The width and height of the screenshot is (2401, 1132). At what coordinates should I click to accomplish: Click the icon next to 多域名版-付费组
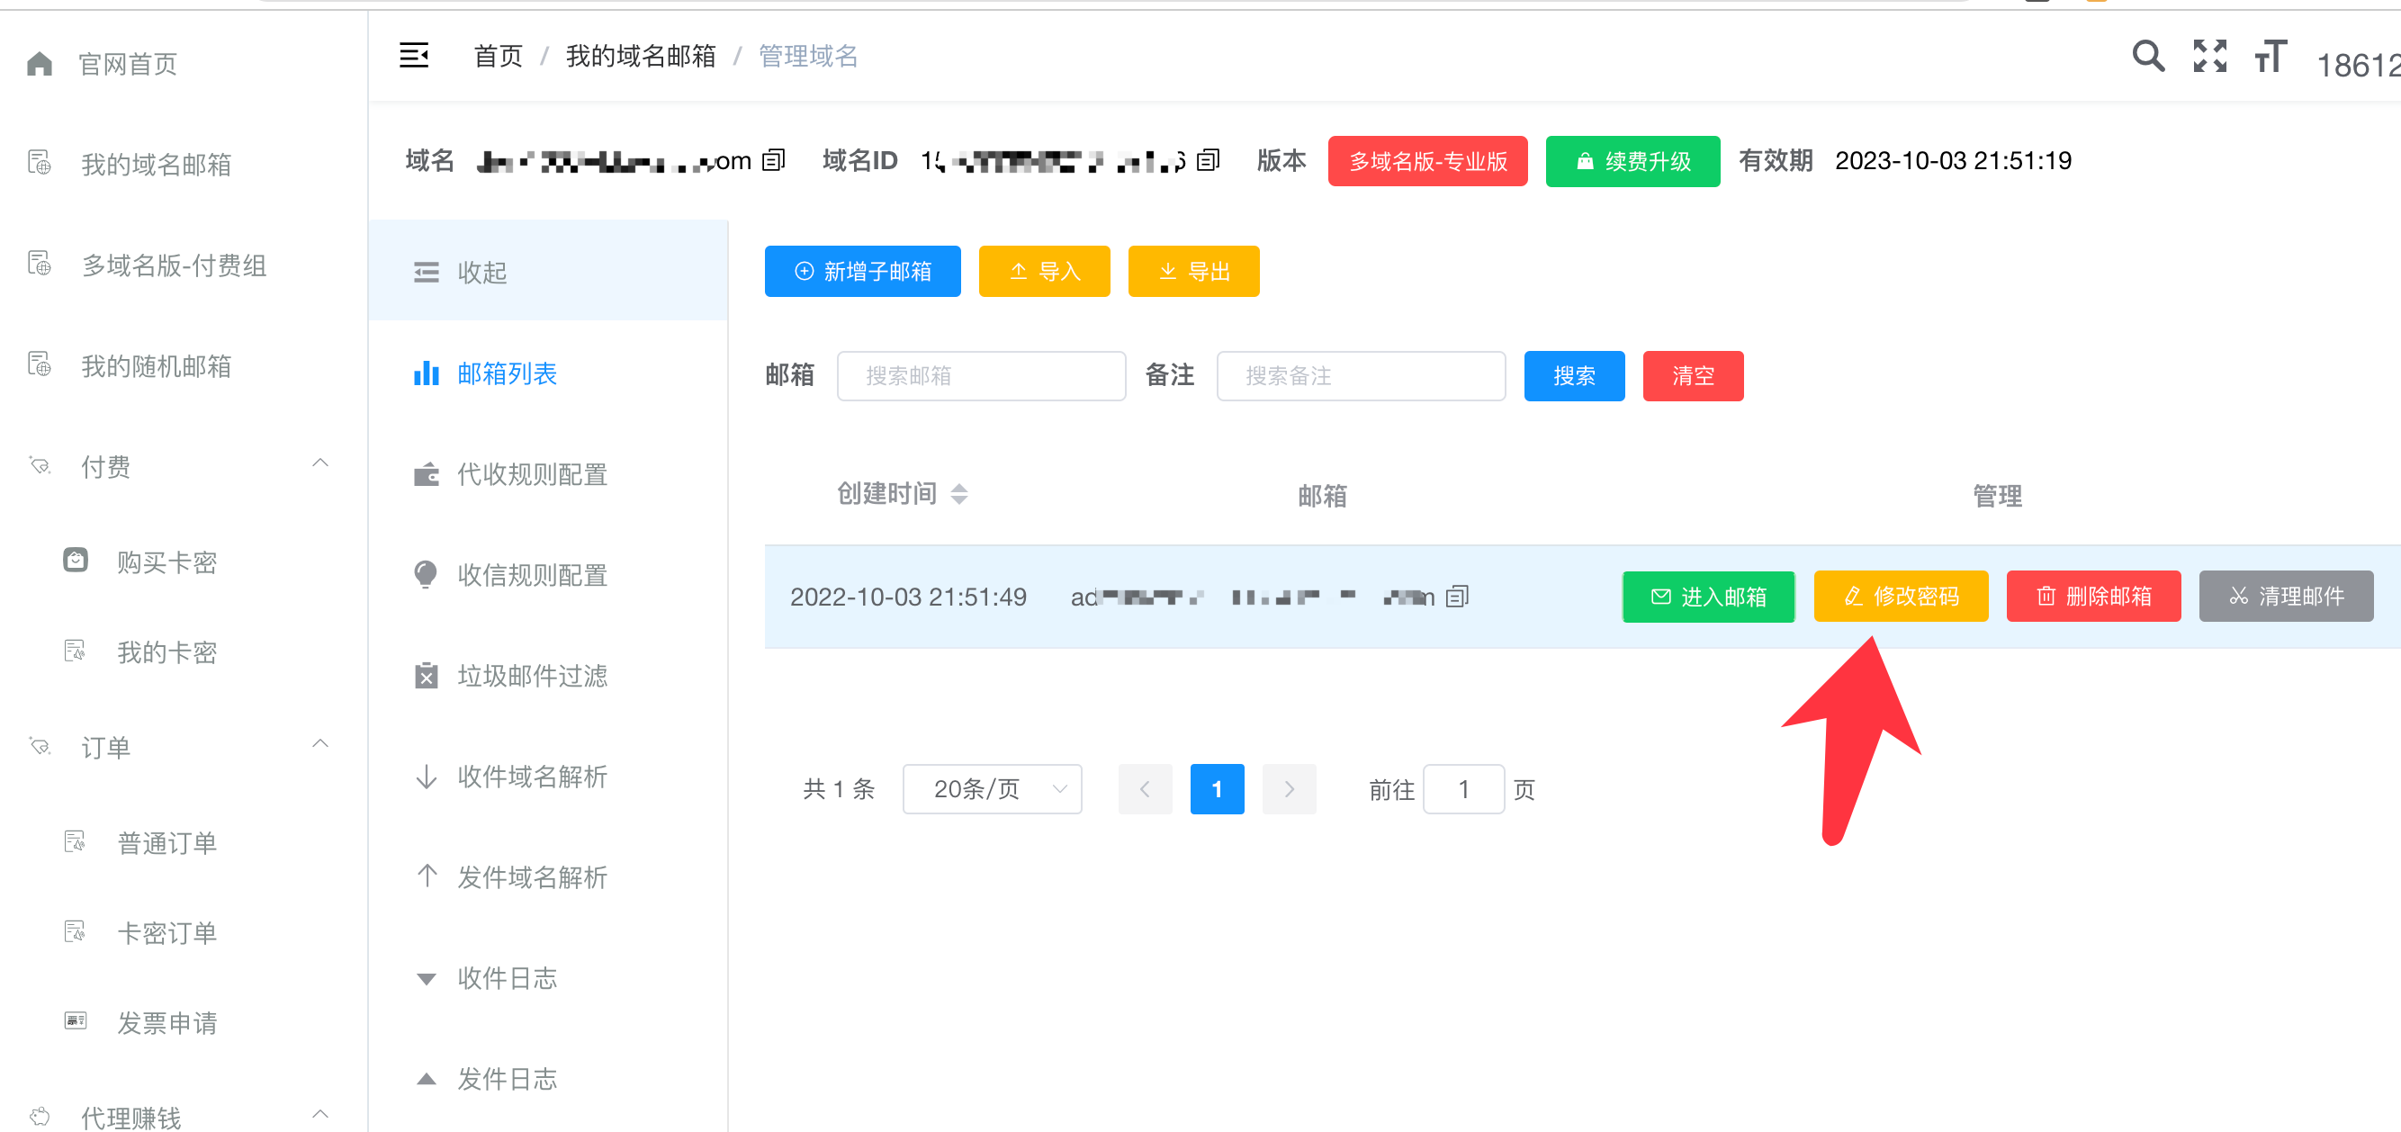(x=40, y=264)
